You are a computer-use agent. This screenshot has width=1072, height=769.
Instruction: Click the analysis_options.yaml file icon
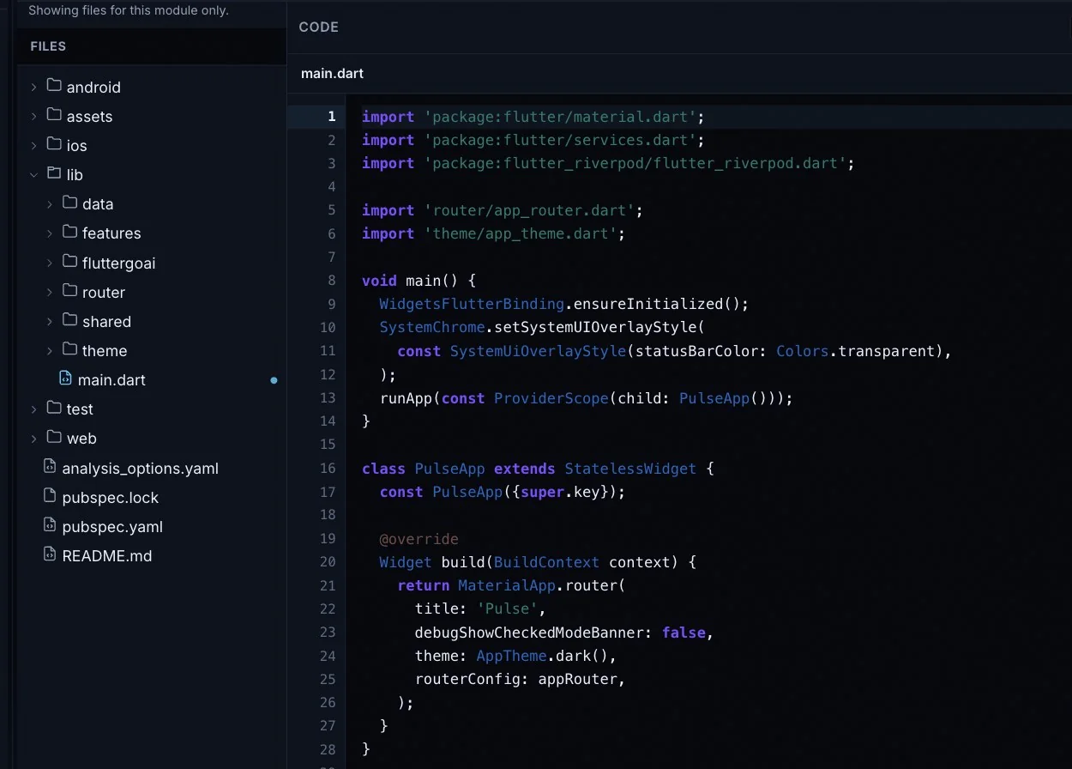pos(50,467)
